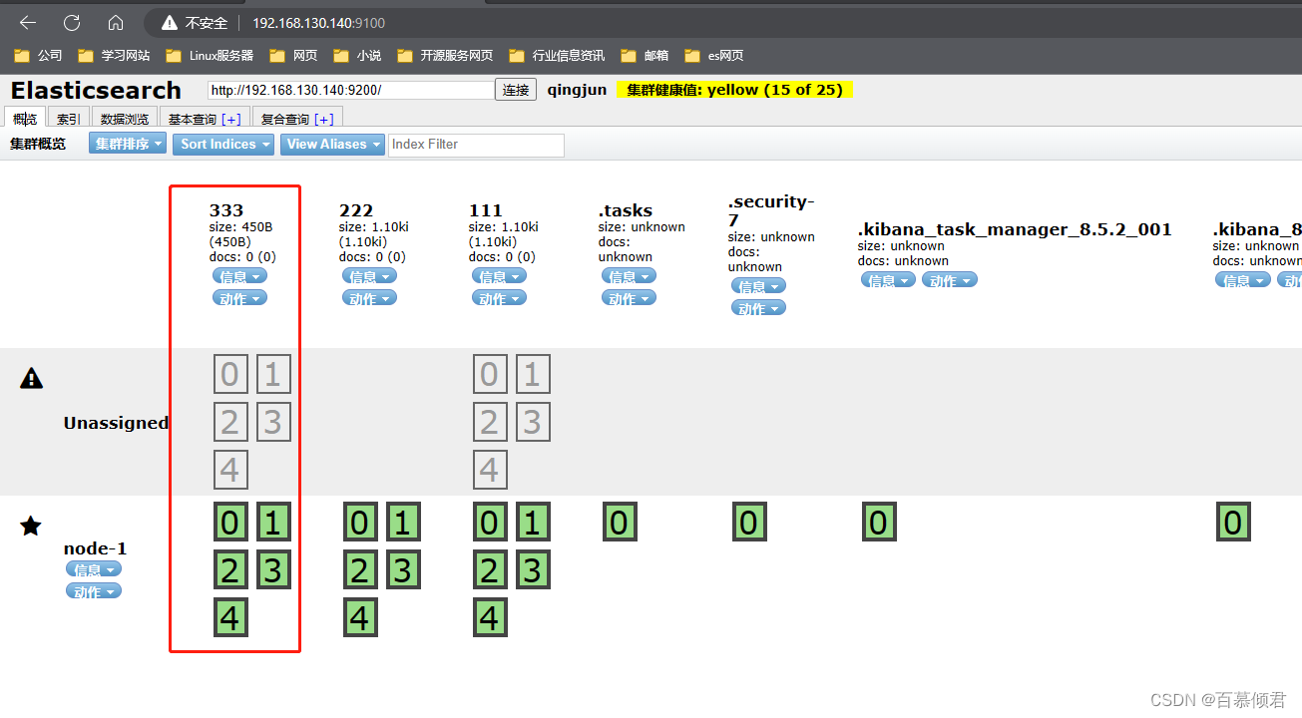1302x718 pixels.
Task: Open the es网页 bookmark folder
Action: point(714,56)
